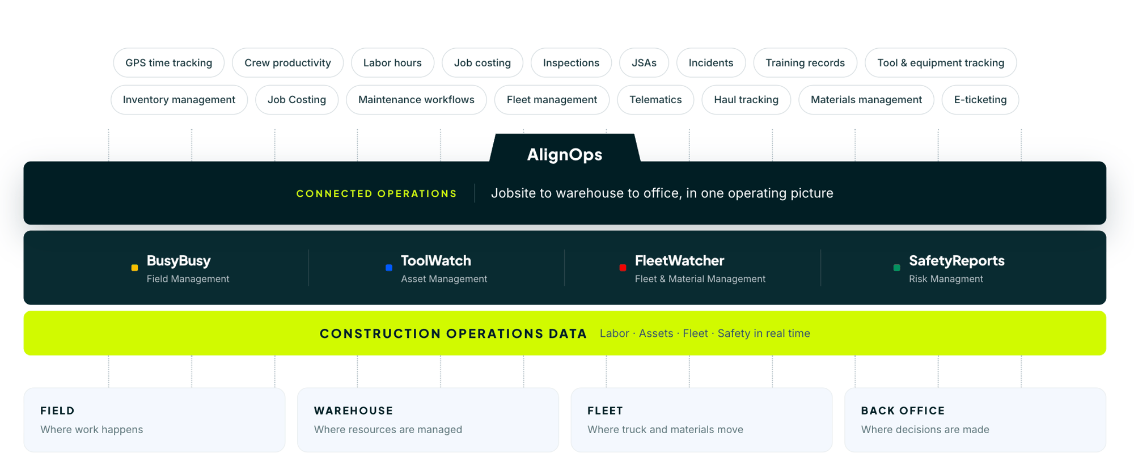Click the Incidents tag
The image size is (1134, 474).
click(x=711, y=63)
